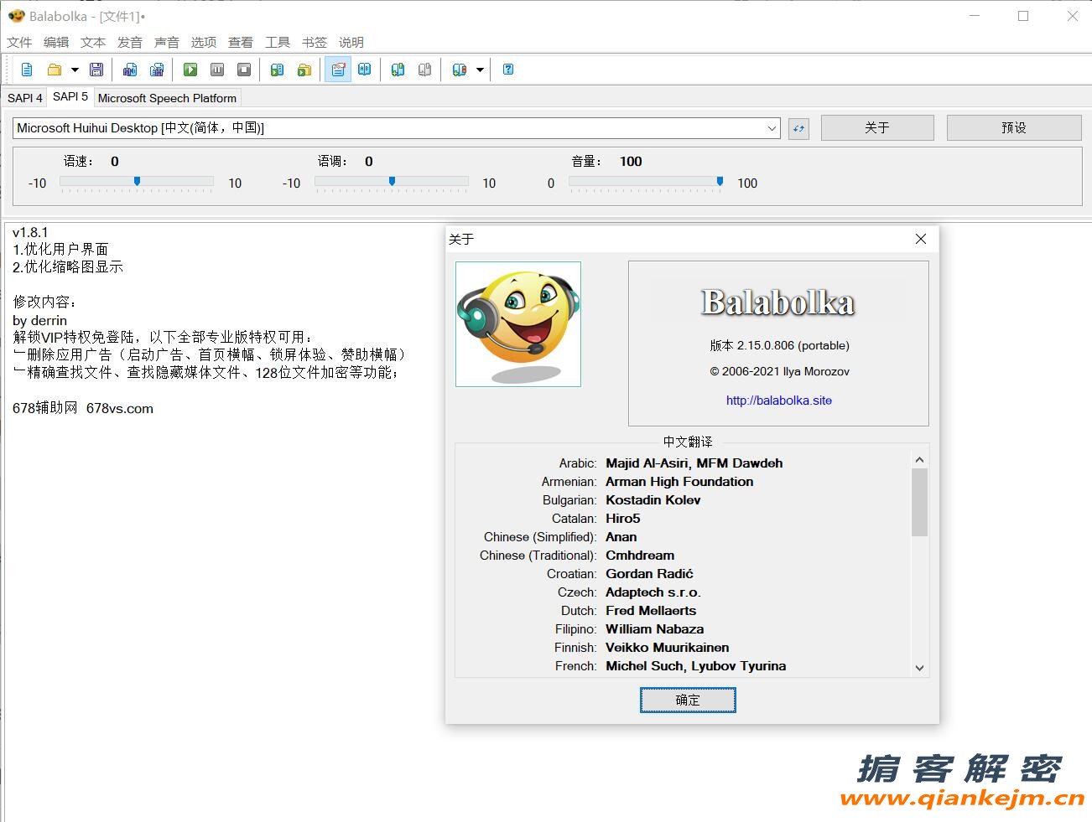The height and width of the screenshot is (822, 1092).
Task: Click the translator name Cmhdream
Action: pyautogui.click(x=640, y=556)
